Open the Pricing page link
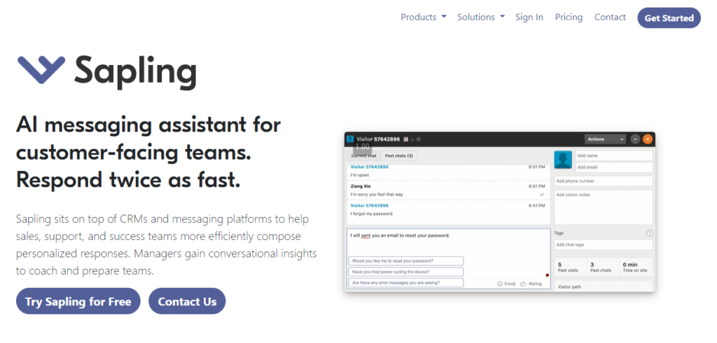Viewport: 717px width, 343px height. tap(569, 17)
